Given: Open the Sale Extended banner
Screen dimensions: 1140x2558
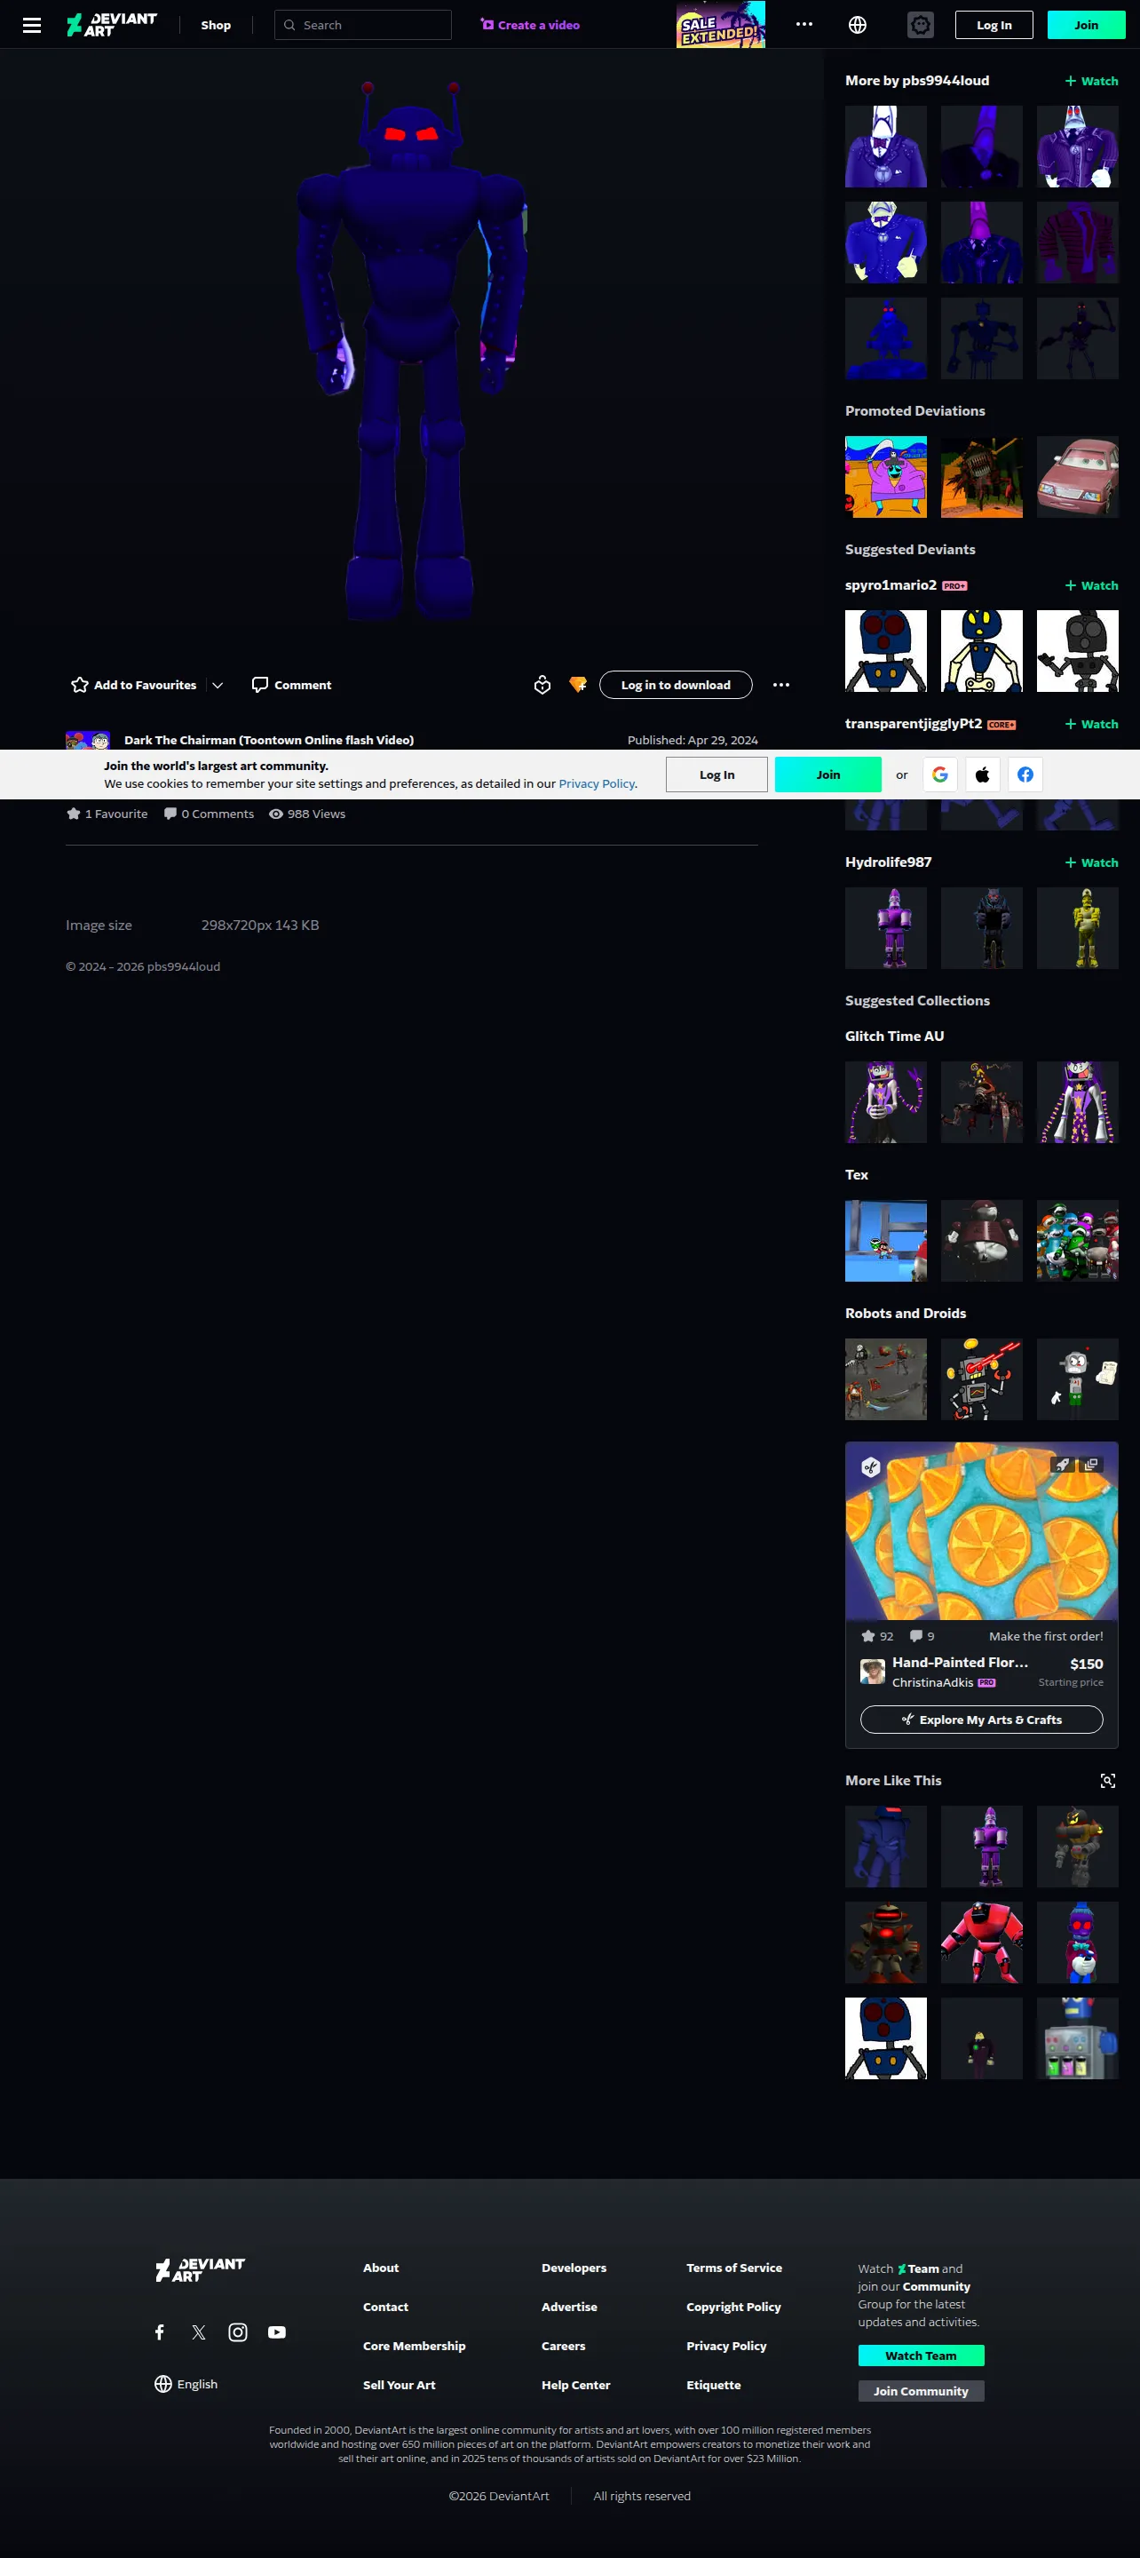Looking at the screenshot, I should coord(720,25).
